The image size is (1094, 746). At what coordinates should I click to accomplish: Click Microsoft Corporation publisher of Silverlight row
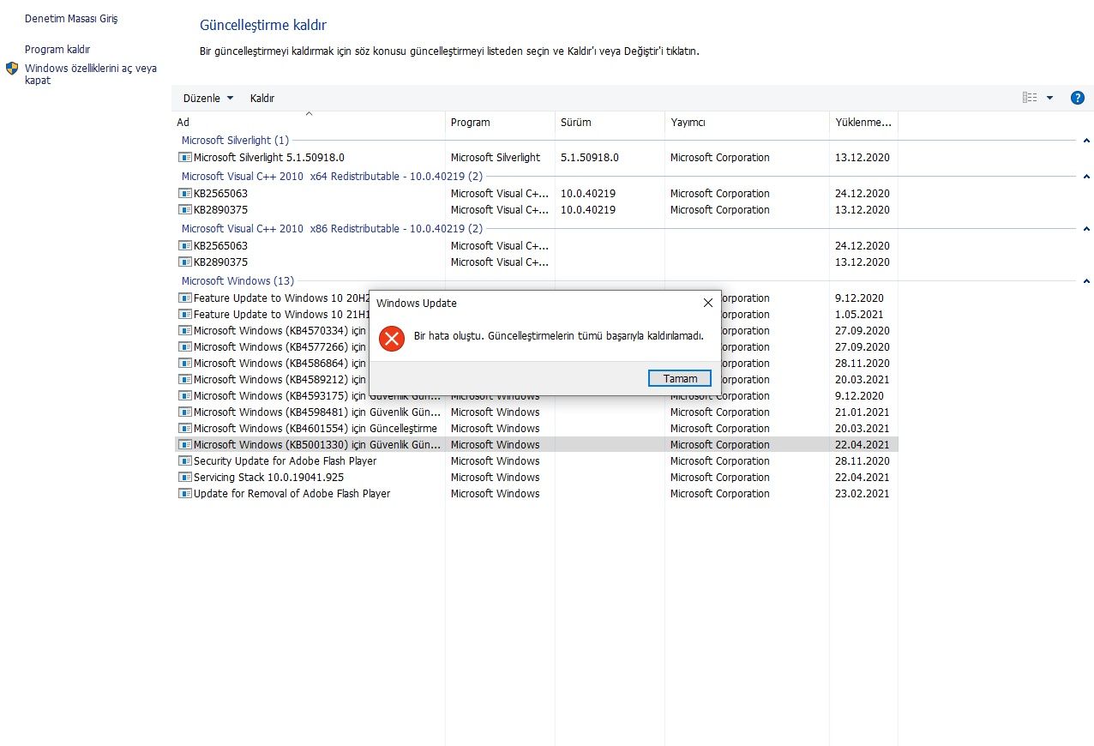720,158
